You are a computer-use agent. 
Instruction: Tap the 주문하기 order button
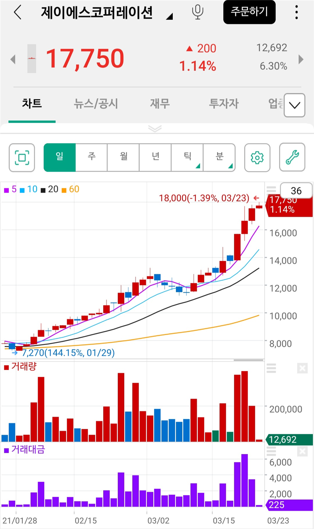pos(249,12)
